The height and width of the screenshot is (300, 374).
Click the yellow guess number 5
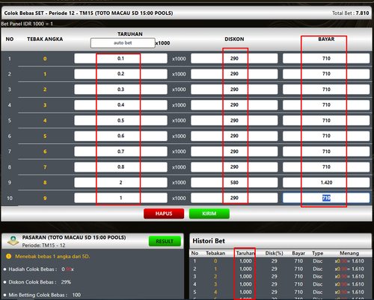pos(45,136)
